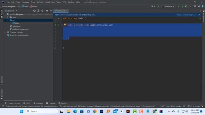Viewport: 205px width, 115px height.
Task: Select ourFirstProgram.iml file
Action: point(19,29)
